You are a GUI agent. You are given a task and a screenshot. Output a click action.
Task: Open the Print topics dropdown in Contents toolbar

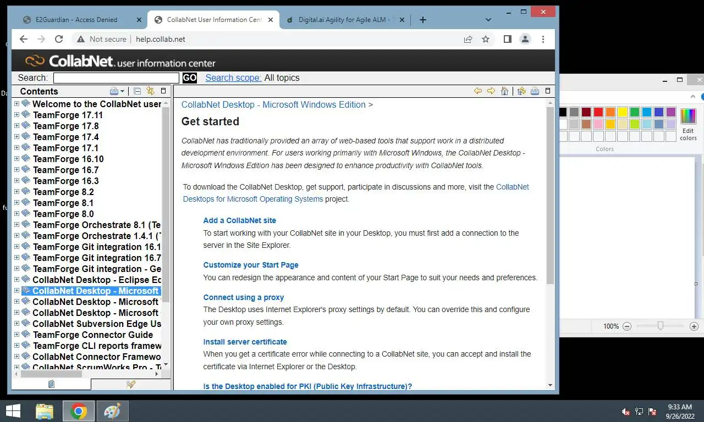tap(117, 91)
